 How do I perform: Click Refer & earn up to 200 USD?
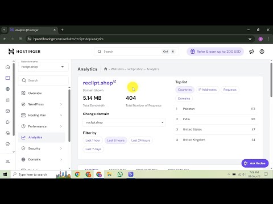pyautogui.click(x=216, y=52)
